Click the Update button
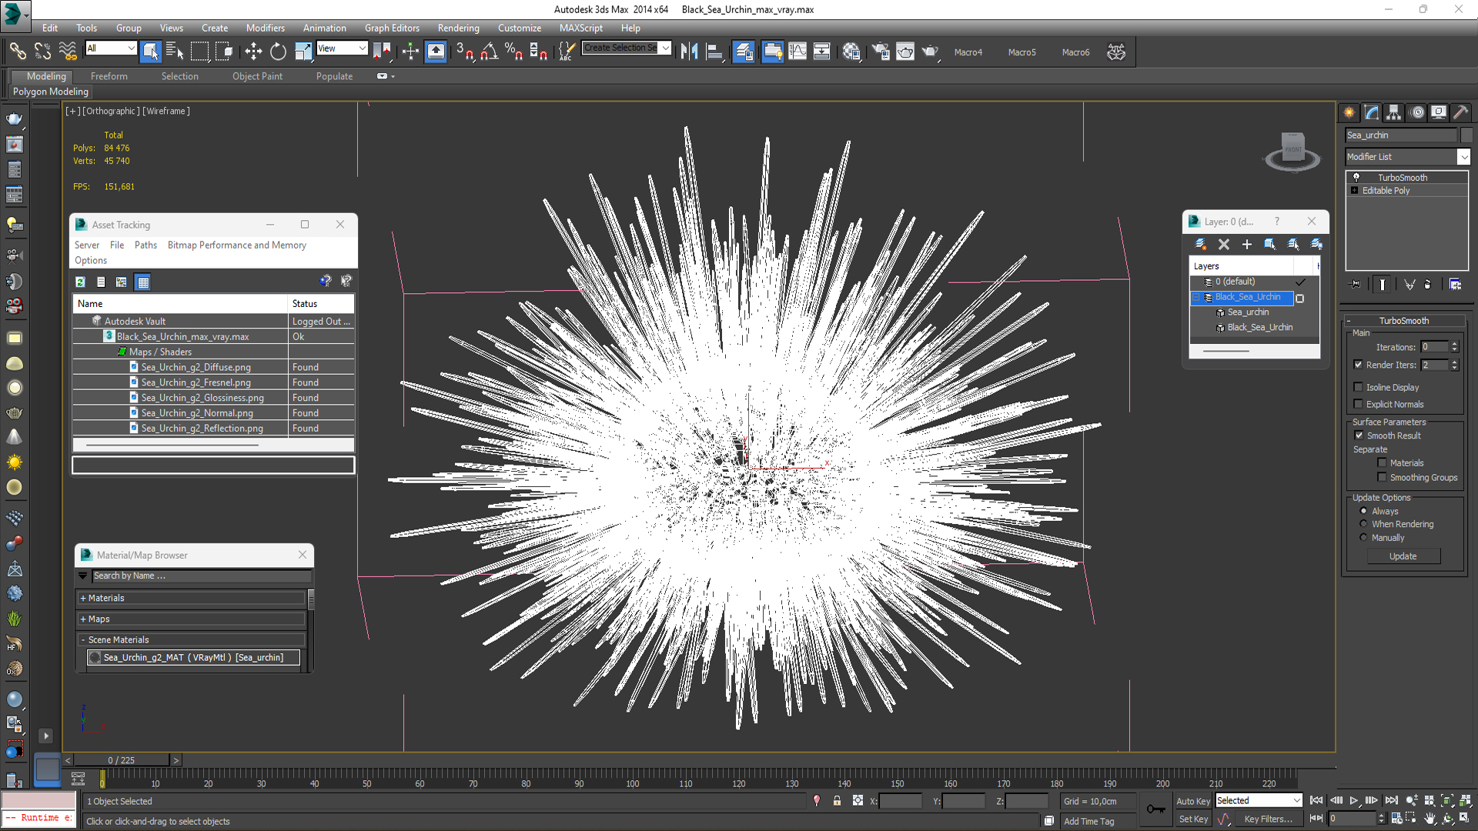This screenshot has width=1478, height=831. pyautogui.click(x=1403, y=556)
